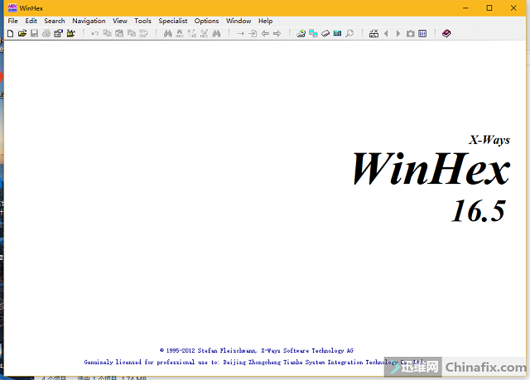Click the 'Genuinely licensed for professional use' line
Screen dimensions: 530x380
tap(253, 362)
